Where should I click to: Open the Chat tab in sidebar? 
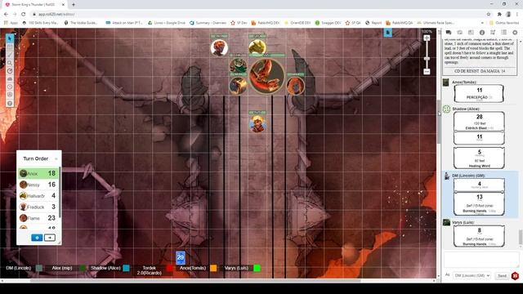click(x=449, y=33)
